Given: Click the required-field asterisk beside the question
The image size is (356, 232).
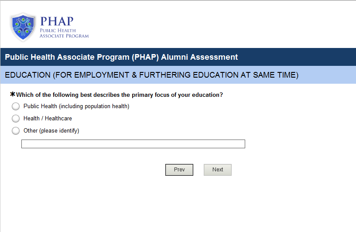Looking at the screenshot, I should pos(13,94).
